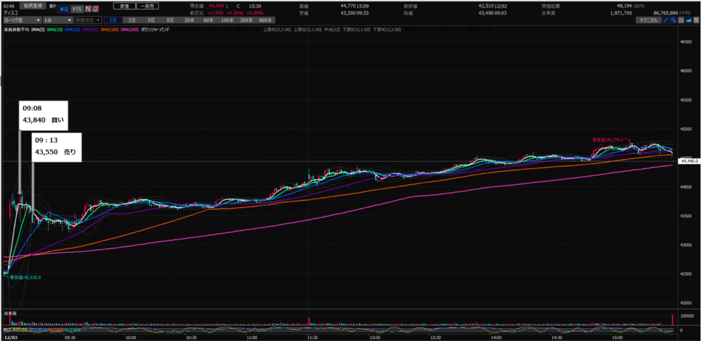Click the 貸借 margin button
Viewport: 701px width, 341px height.
point(123,5)
